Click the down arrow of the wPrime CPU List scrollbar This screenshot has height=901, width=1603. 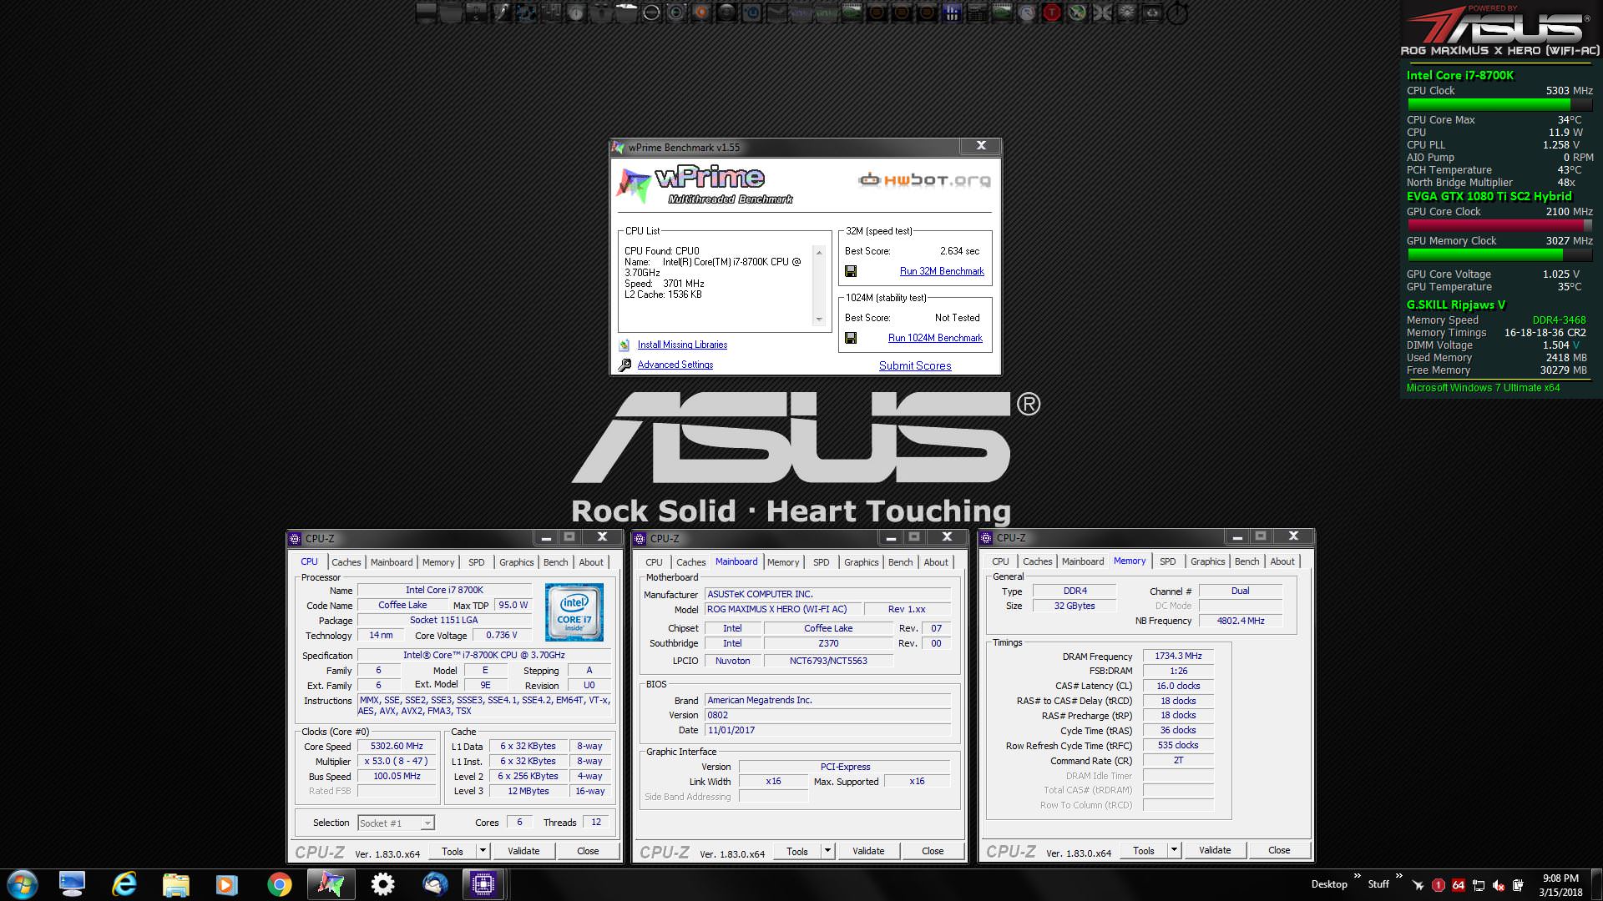coord(819,320)
